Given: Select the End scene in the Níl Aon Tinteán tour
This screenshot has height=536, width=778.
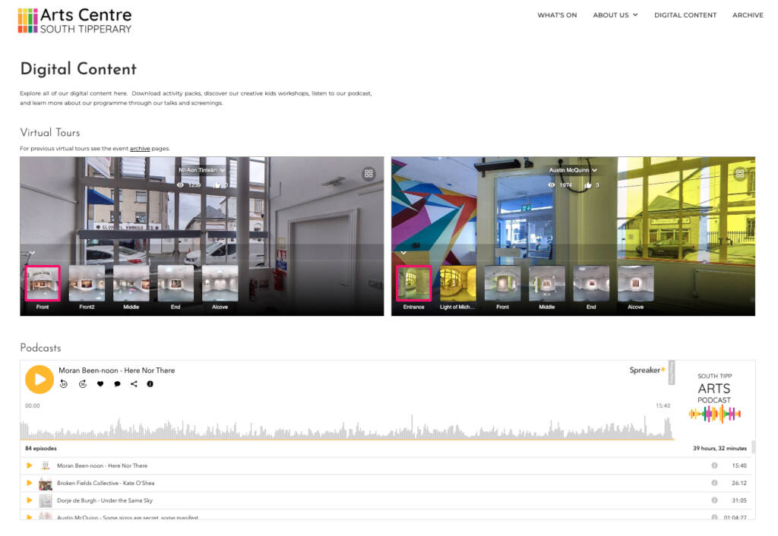Looking at the screenshot, I should click(x=176, y=283).
